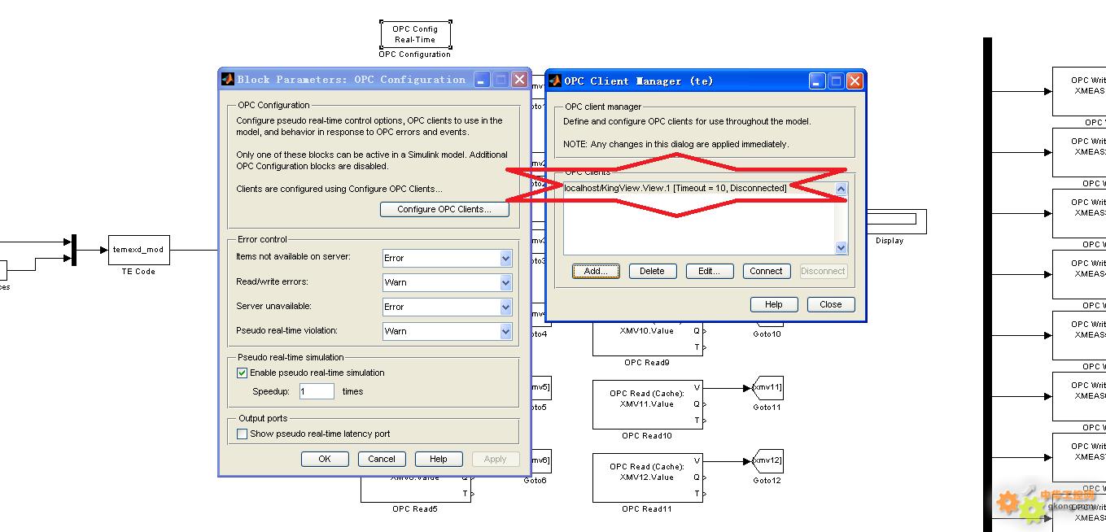Click the OPC Read5 block label
This screenshot has height=532, width=1106.
click(x=415, y=509)
